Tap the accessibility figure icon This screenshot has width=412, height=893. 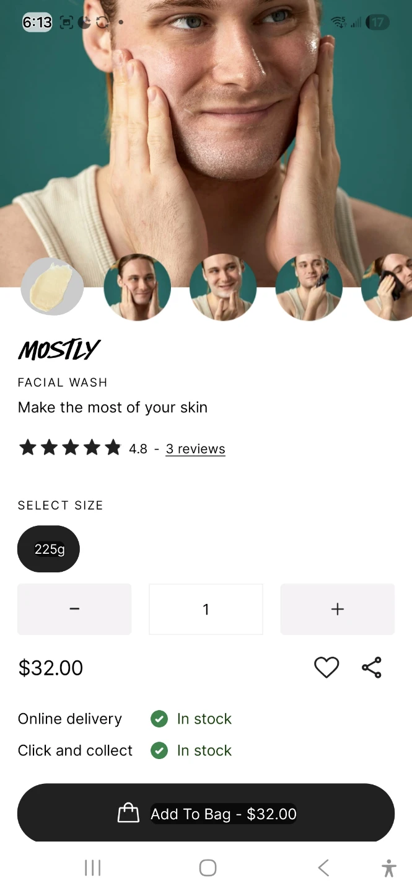click(x=389, y=868)
